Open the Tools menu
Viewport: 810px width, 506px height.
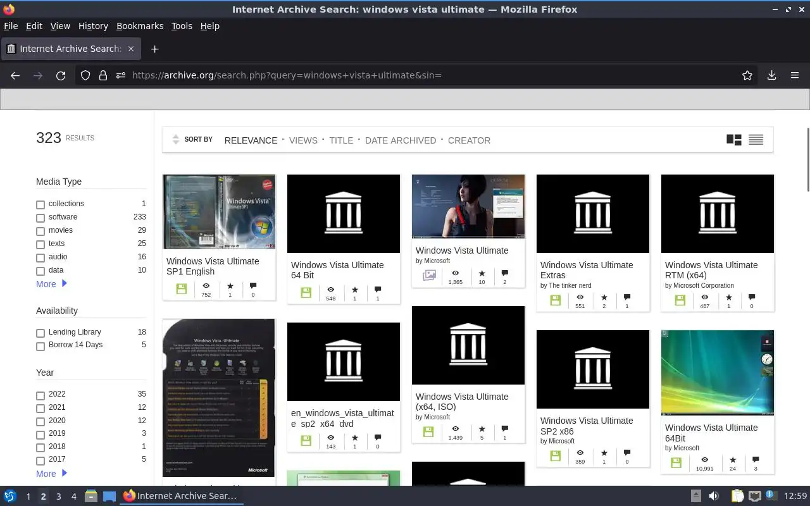[x=182, y=26]
